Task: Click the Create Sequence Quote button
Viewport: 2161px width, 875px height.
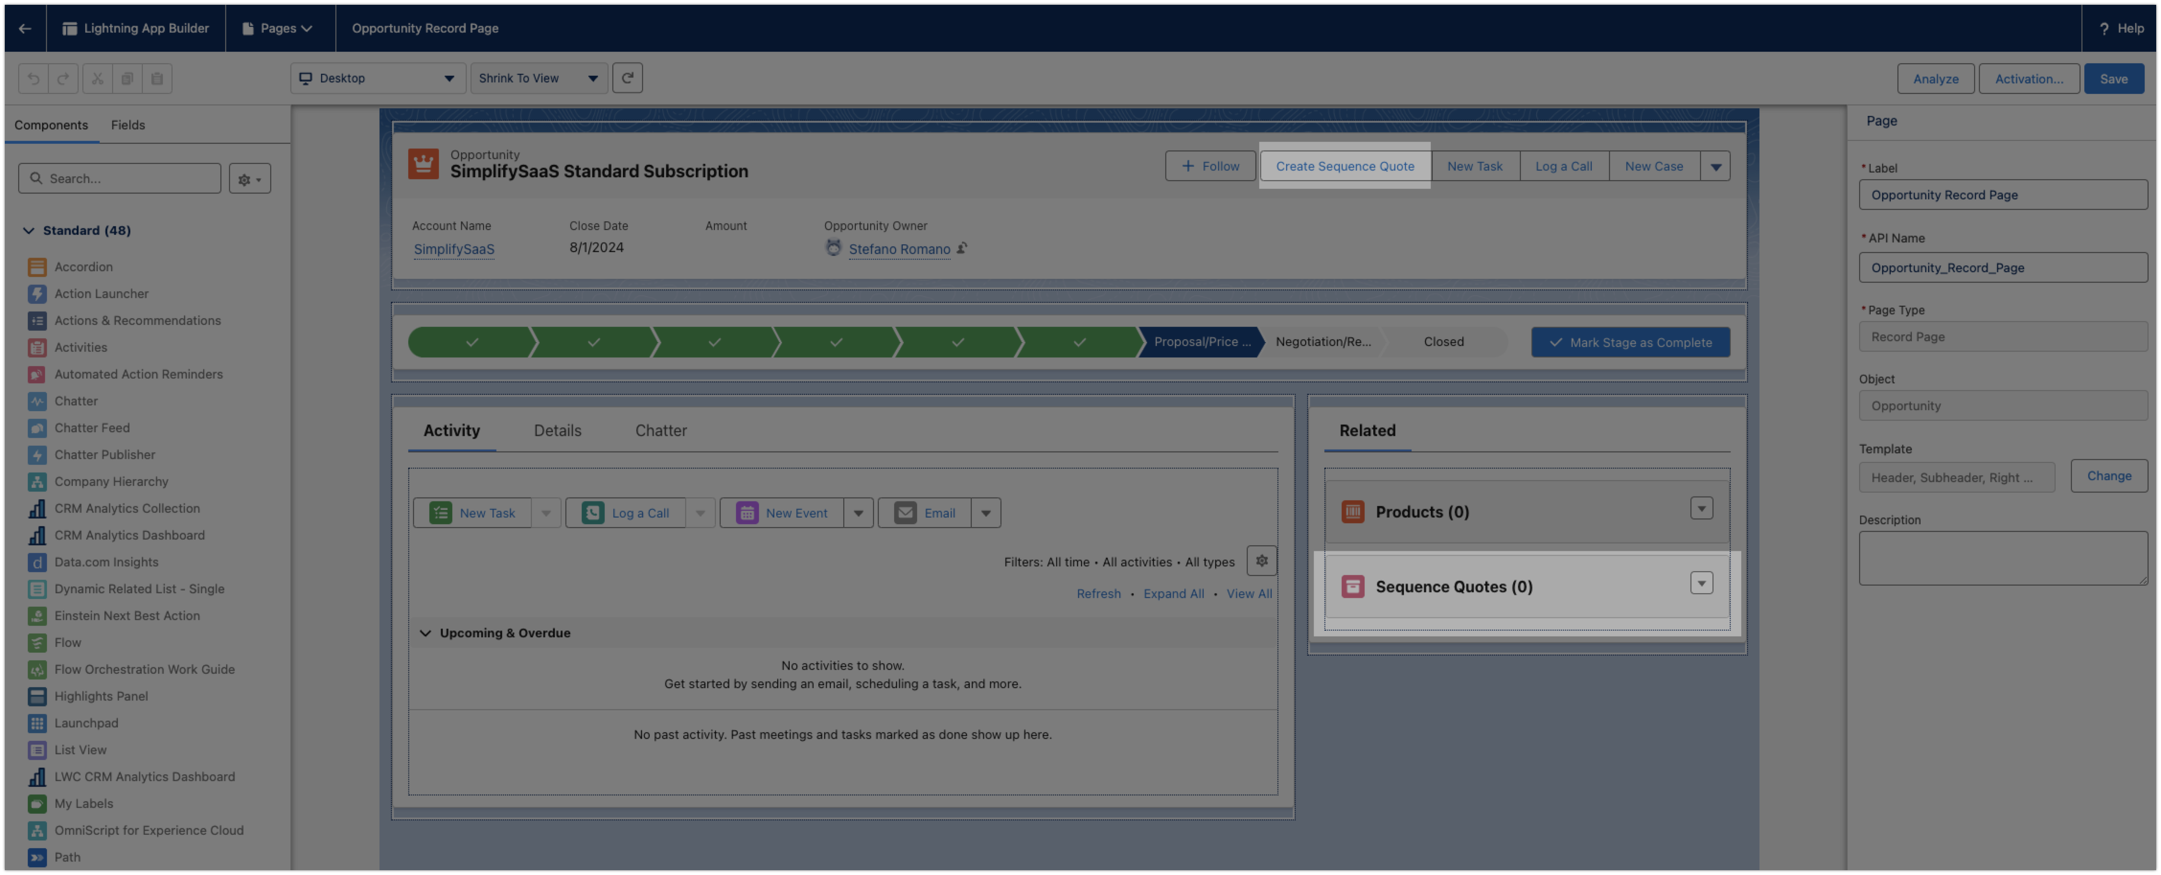Action: (1345, 166)
